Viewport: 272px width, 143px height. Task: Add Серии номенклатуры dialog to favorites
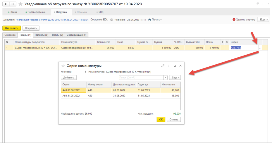tap(63, 66)
